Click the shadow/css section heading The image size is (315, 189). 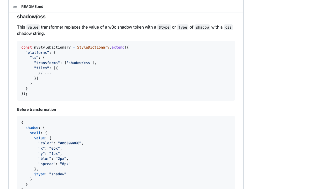click(31, 17)
